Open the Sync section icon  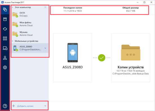(x=5, y=29)
